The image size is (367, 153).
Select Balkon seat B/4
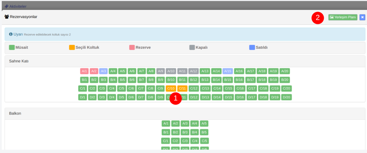tap(194, 132)
